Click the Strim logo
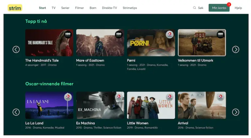Image resolution: width=251 pixels, height=138 pixels. [x=15, y=8]
